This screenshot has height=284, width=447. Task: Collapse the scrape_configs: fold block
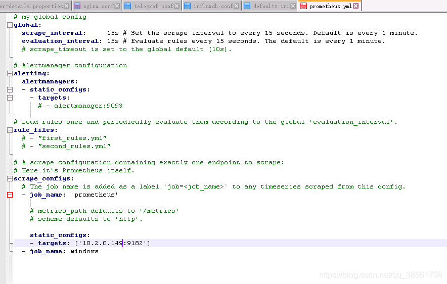(10, 178)
